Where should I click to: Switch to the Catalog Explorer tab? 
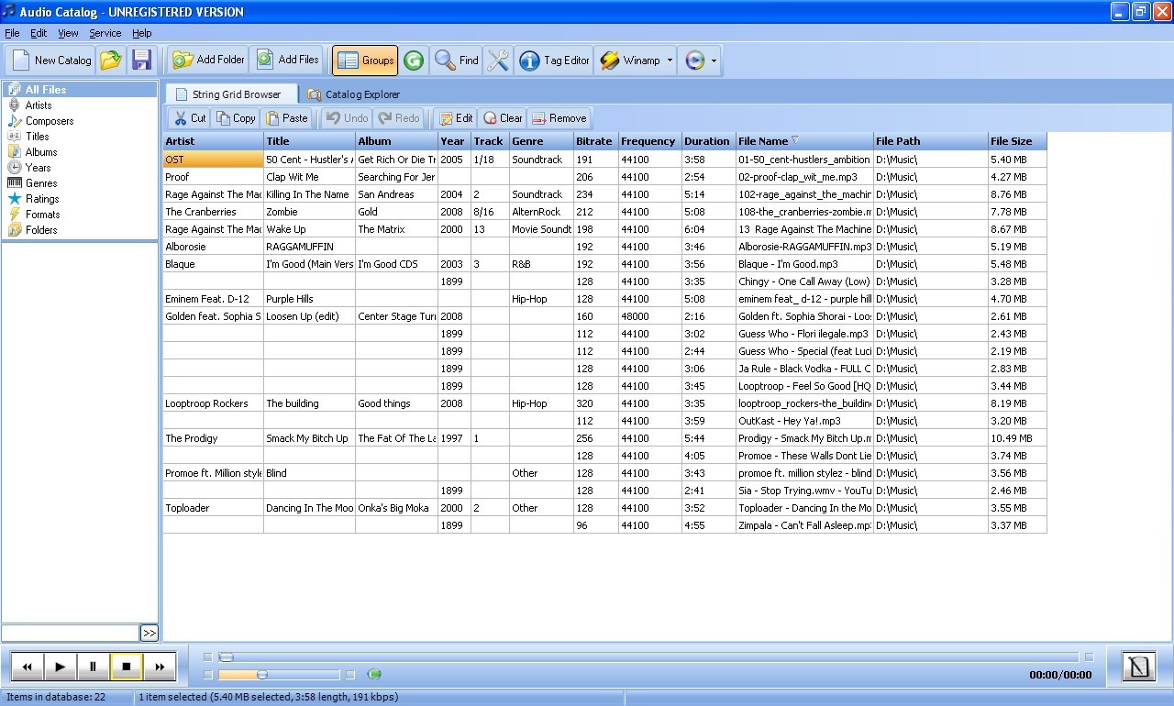[x=354, y=94]
